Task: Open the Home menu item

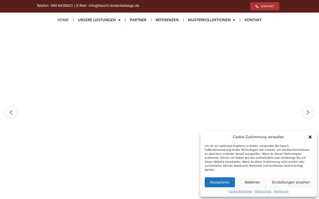Action: click(x=63, y=20)
